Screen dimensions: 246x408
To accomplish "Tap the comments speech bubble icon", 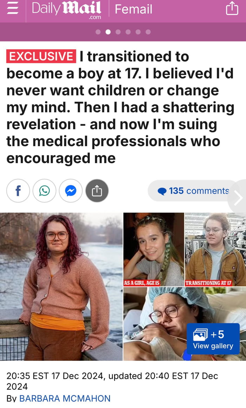I will click(x=162, y=191).
